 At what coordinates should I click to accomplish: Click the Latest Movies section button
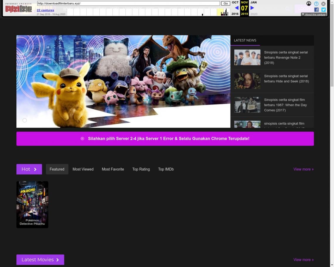[40, 260]
